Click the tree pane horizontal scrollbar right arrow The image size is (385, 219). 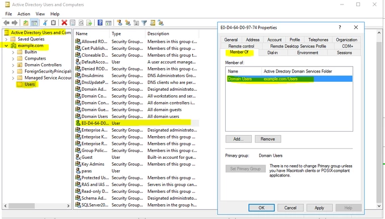click(69, 206)
